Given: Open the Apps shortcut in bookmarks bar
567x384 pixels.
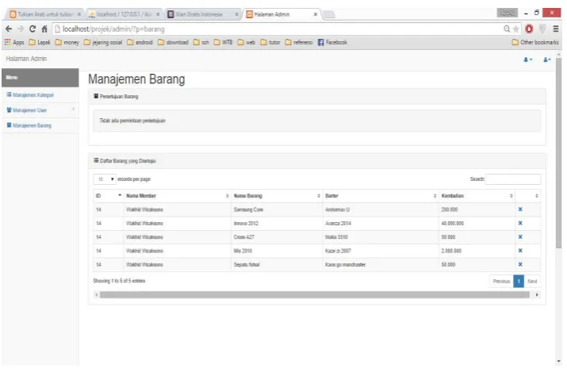Looking at the screenshot, I should click(x=14, y=42).
